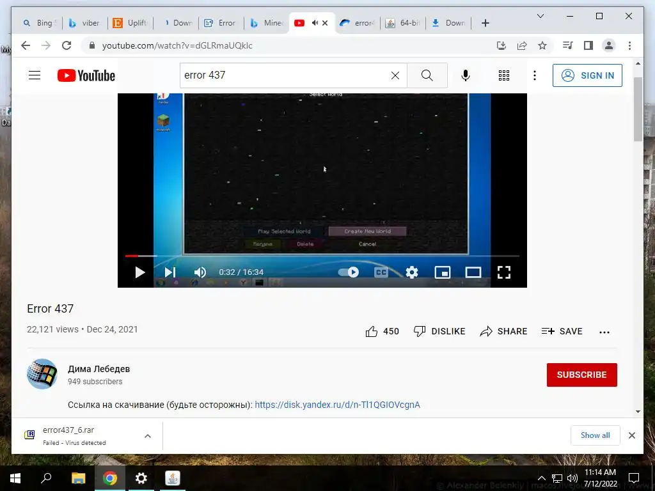Close the active YouTube tab
655x491 pixels.
click(326, 23)
